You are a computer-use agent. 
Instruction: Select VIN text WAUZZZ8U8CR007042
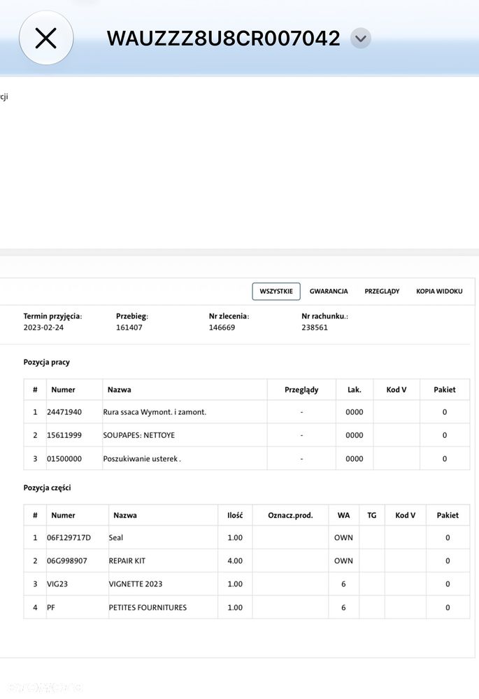coord(223,38)
